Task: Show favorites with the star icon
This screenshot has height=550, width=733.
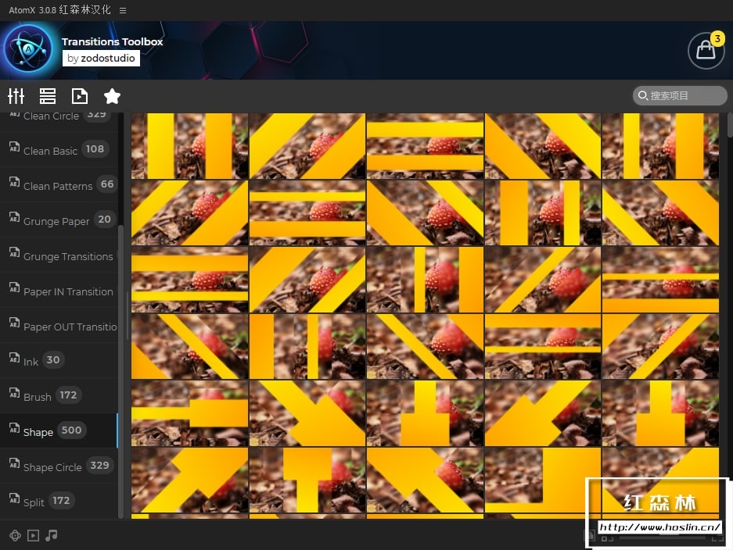Action: (112, 96)
